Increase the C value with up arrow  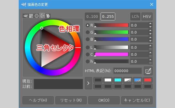(150, 53)
